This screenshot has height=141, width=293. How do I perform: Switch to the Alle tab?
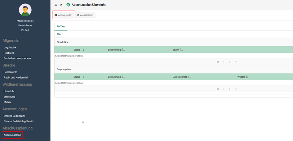tap(59, 34)
